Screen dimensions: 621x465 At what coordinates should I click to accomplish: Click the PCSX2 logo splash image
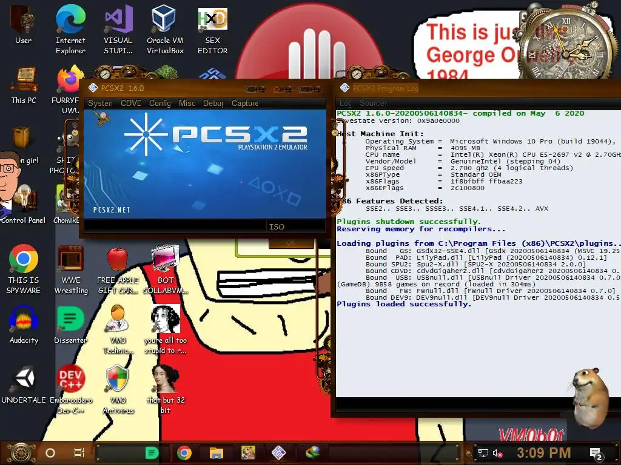pyautogui.click(x=205, y=163)
